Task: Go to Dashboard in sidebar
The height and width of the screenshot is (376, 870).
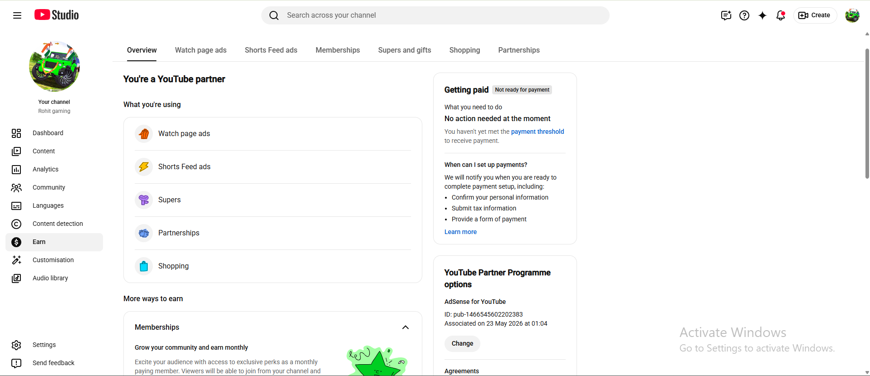Action: tap(54, 133)
